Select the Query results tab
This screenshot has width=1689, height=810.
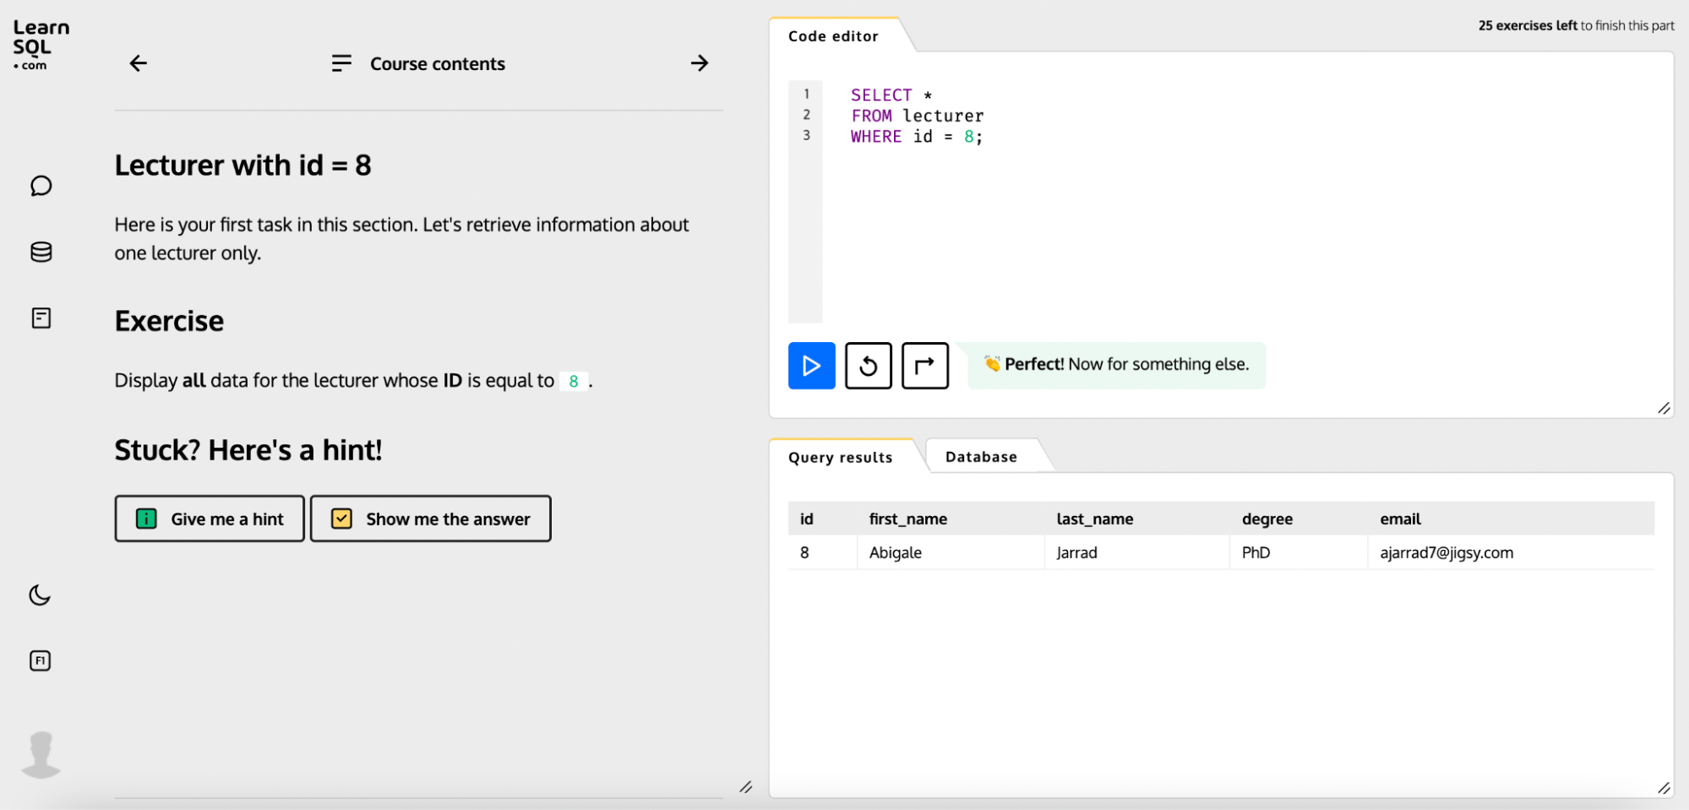coord(840,457)
